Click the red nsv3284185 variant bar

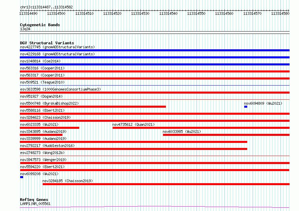click(166, 184)
